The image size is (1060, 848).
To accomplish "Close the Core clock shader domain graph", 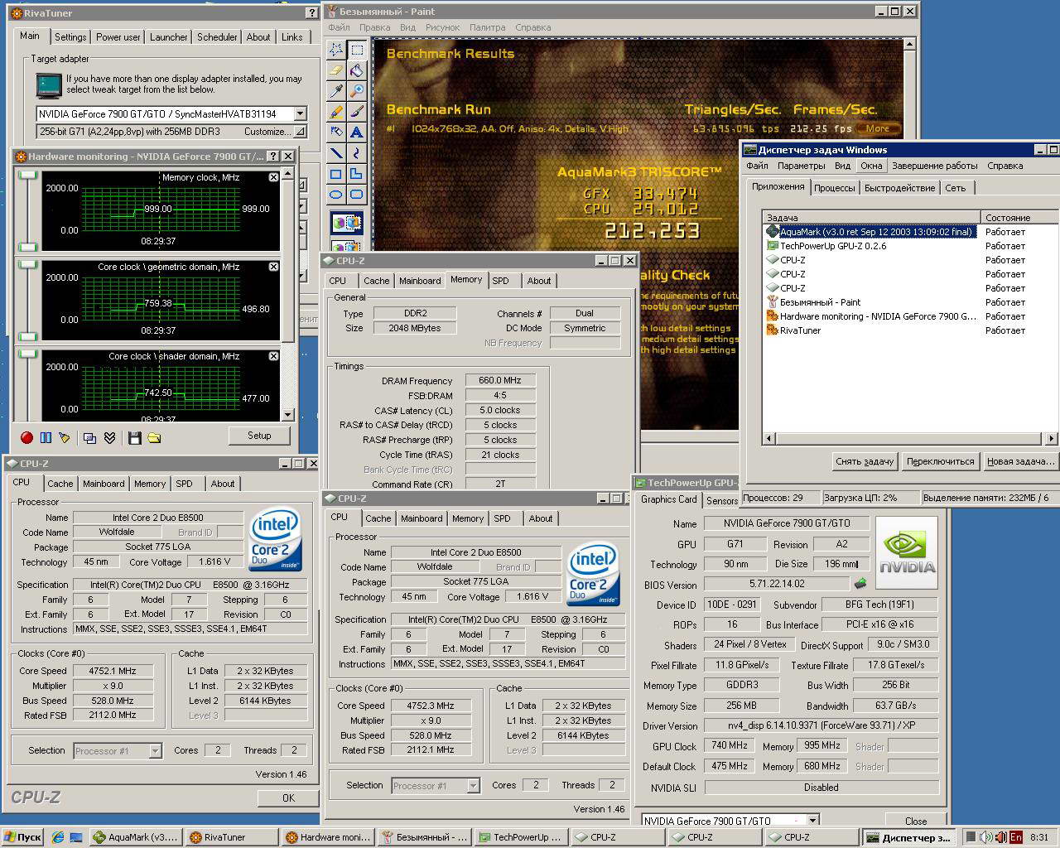I will pos(273,356).
